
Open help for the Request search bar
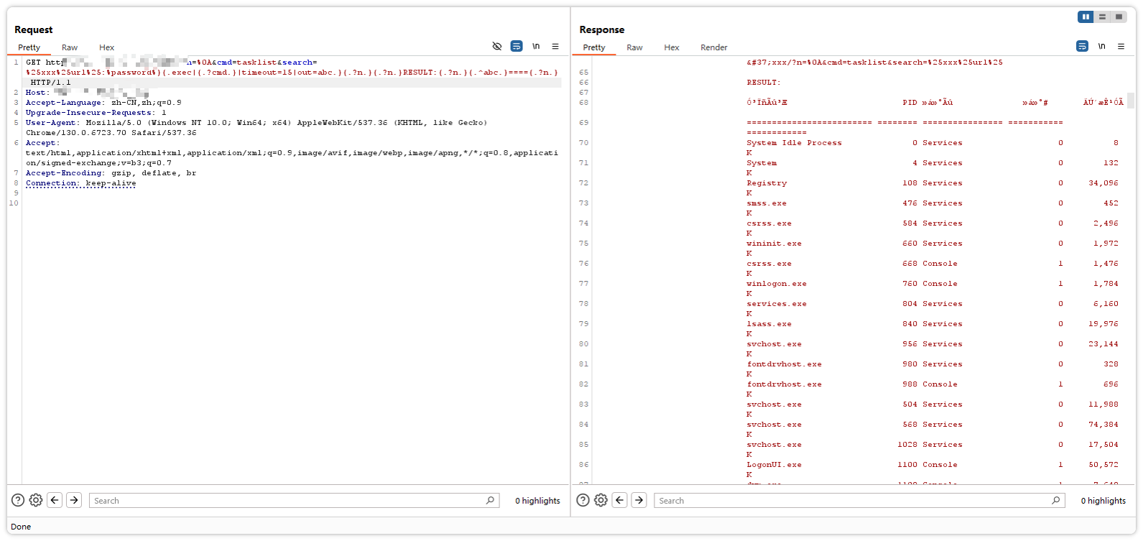click(18, 500)
